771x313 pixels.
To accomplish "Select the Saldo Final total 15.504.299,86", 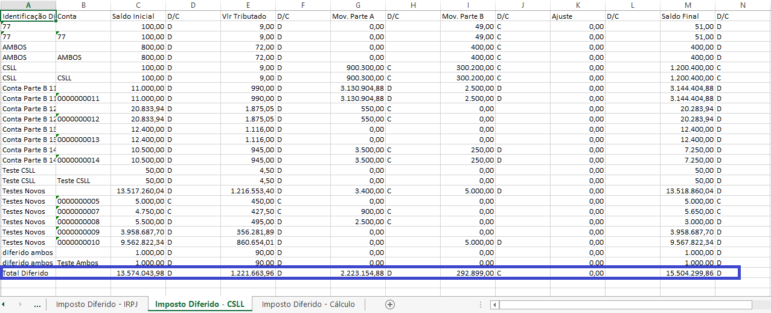I will (687, 273).
